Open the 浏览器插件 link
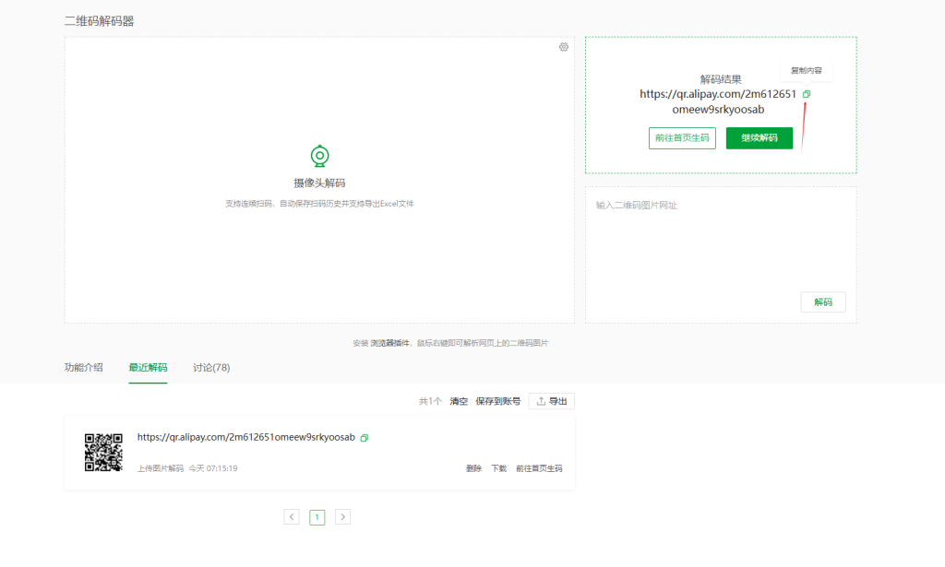The width and height of the screenshot is (945, 567). 391,343
